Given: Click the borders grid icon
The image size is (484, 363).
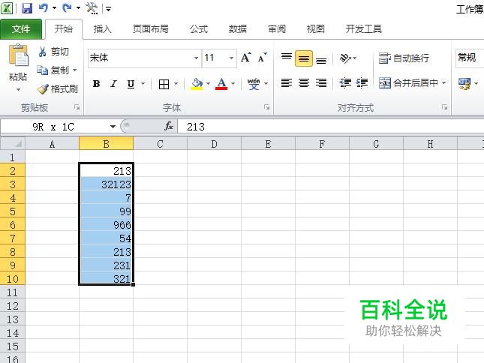Looking at the screenshot, I should point(164,83).
